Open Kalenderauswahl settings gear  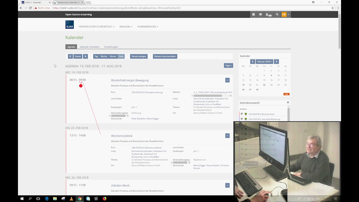[288, 103]
